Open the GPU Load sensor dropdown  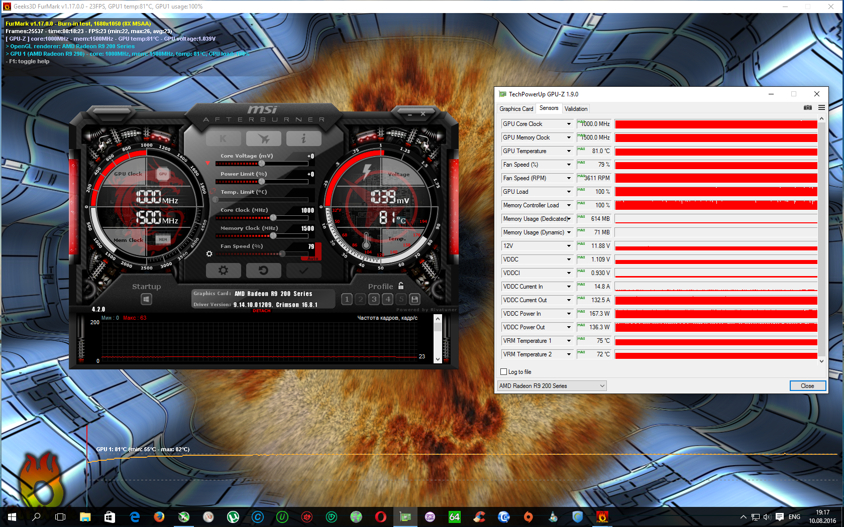(569, 192)
